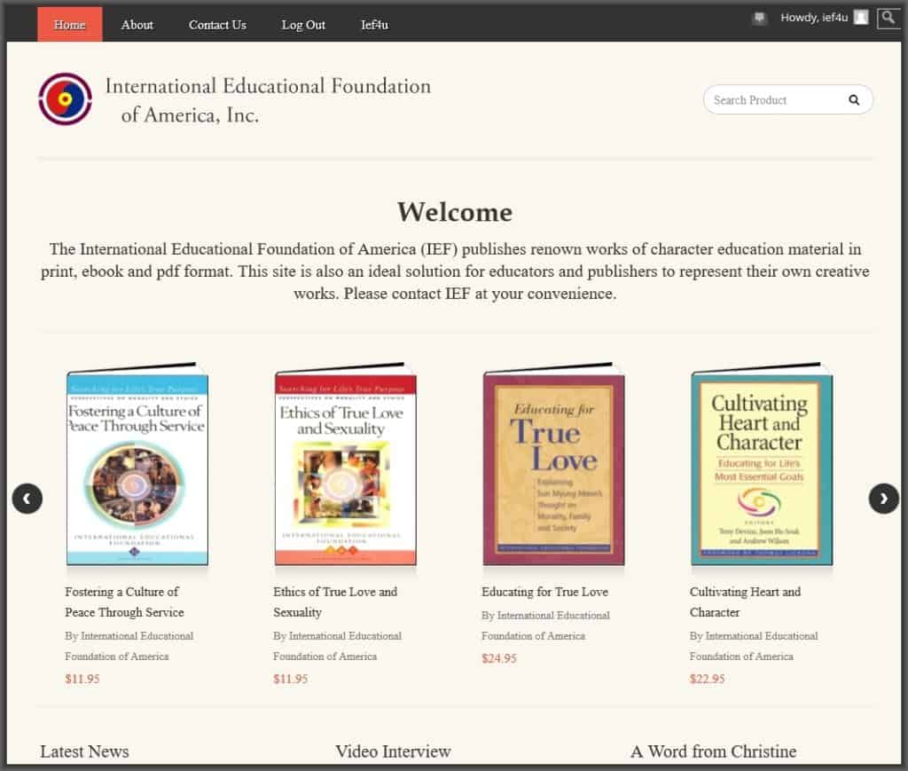Open the Contact Us page

tap(217, 25)
